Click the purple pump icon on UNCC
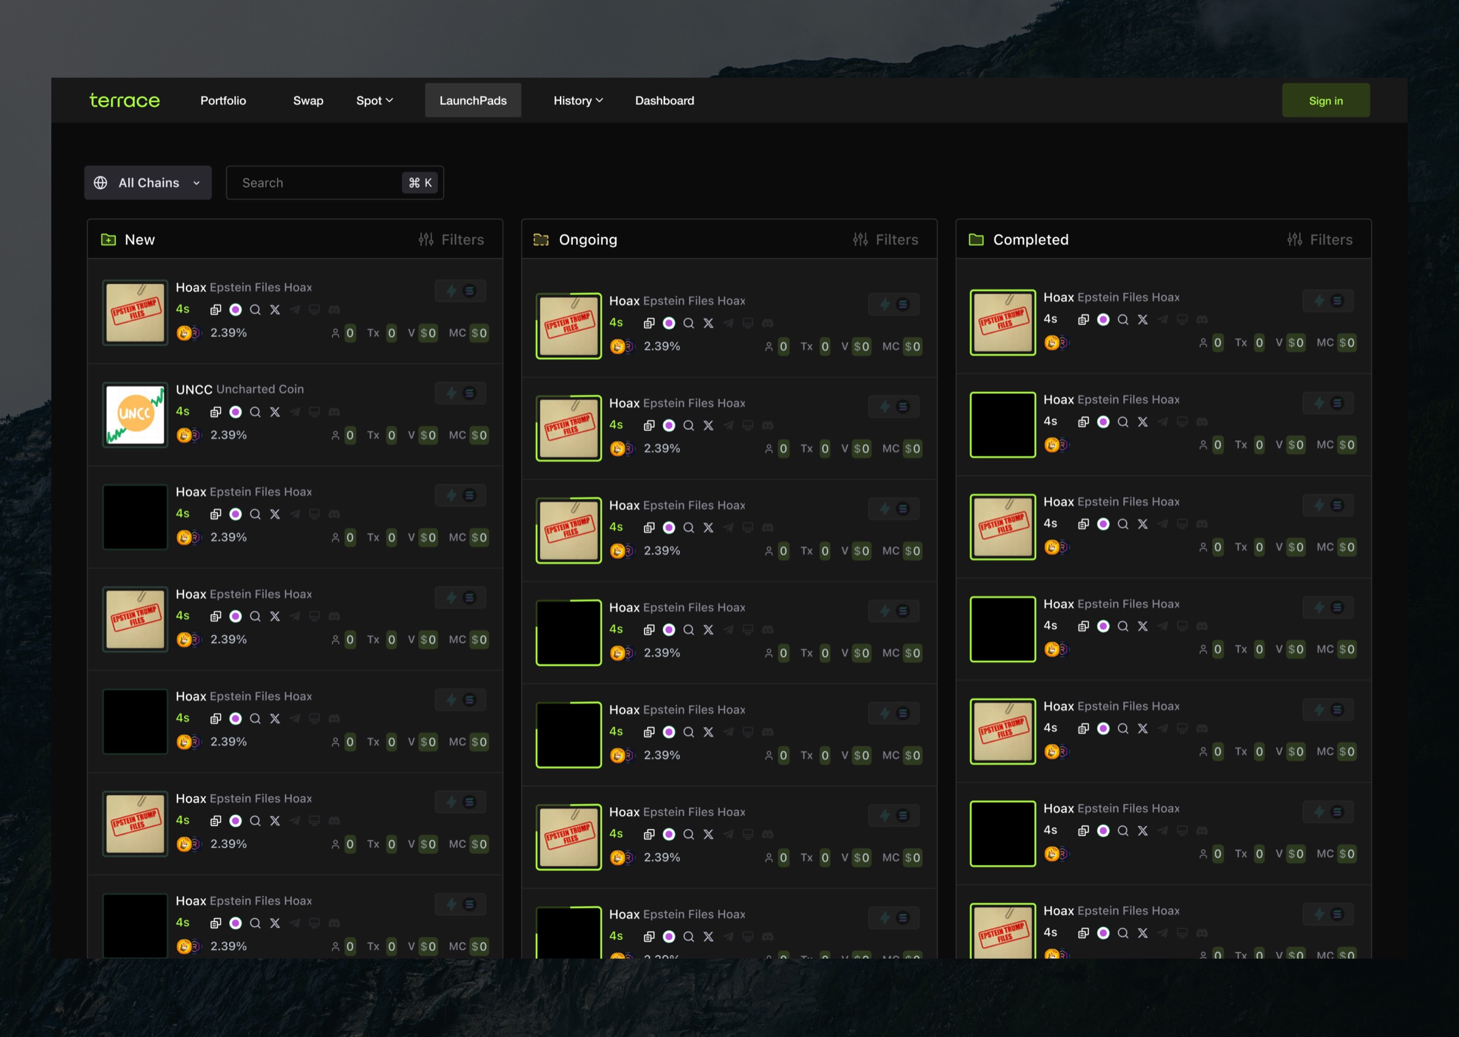The width and height of the screenshot is (1459, 1037). (236, 412)
